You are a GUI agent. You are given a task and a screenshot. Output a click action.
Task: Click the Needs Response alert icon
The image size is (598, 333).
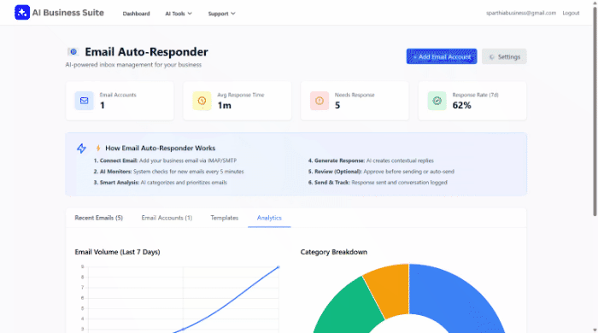[320, 101]
